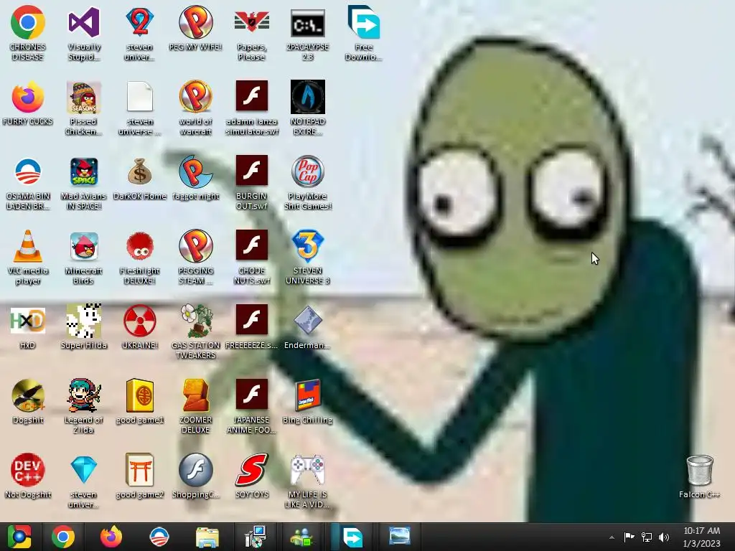
Task: Open the volume speaker tray icon
Action: pyautogui.click(x=664, y=537)
